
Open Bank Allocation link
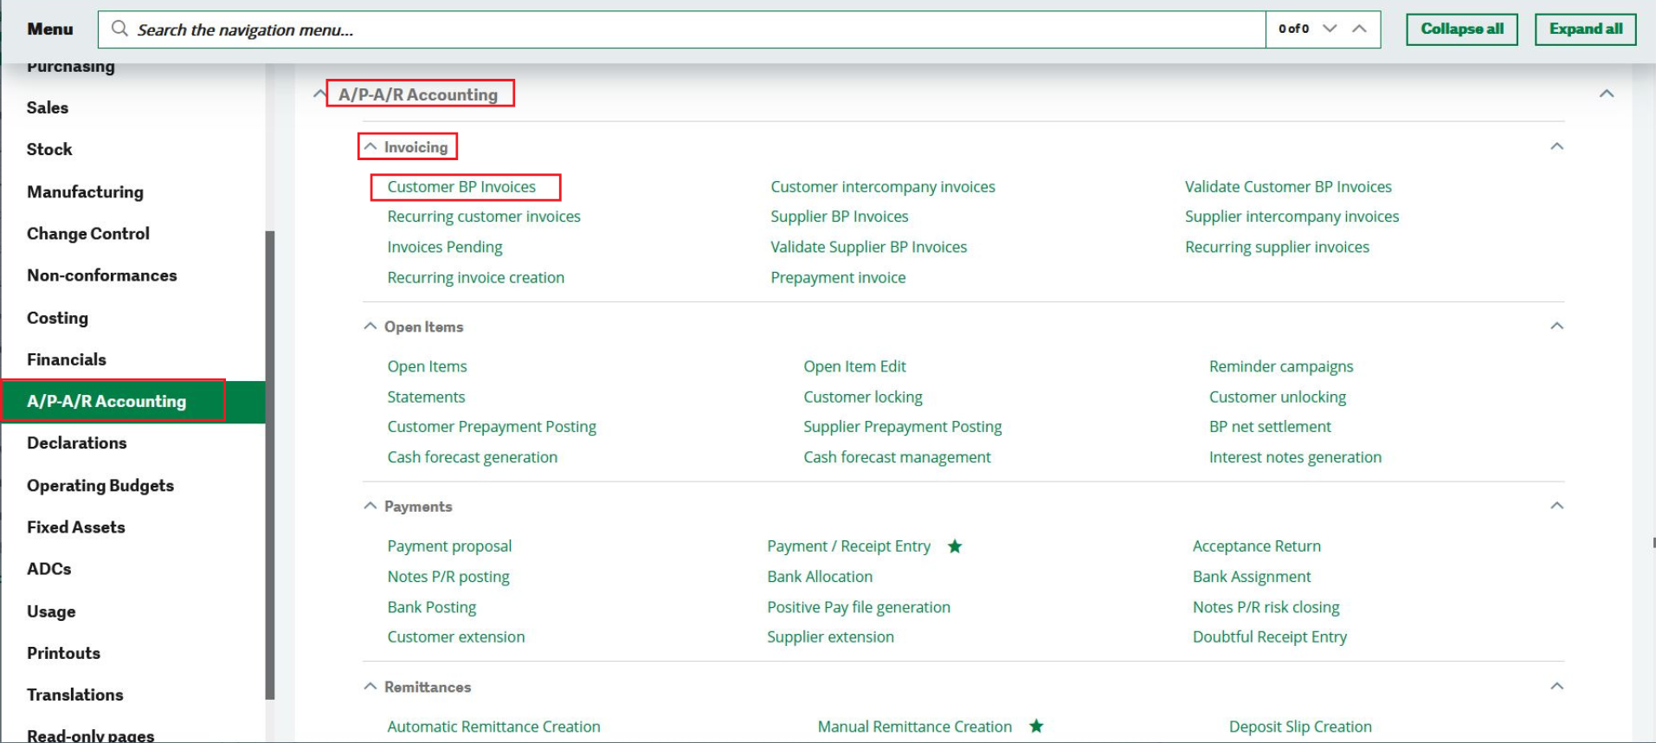tap(820, 577)
